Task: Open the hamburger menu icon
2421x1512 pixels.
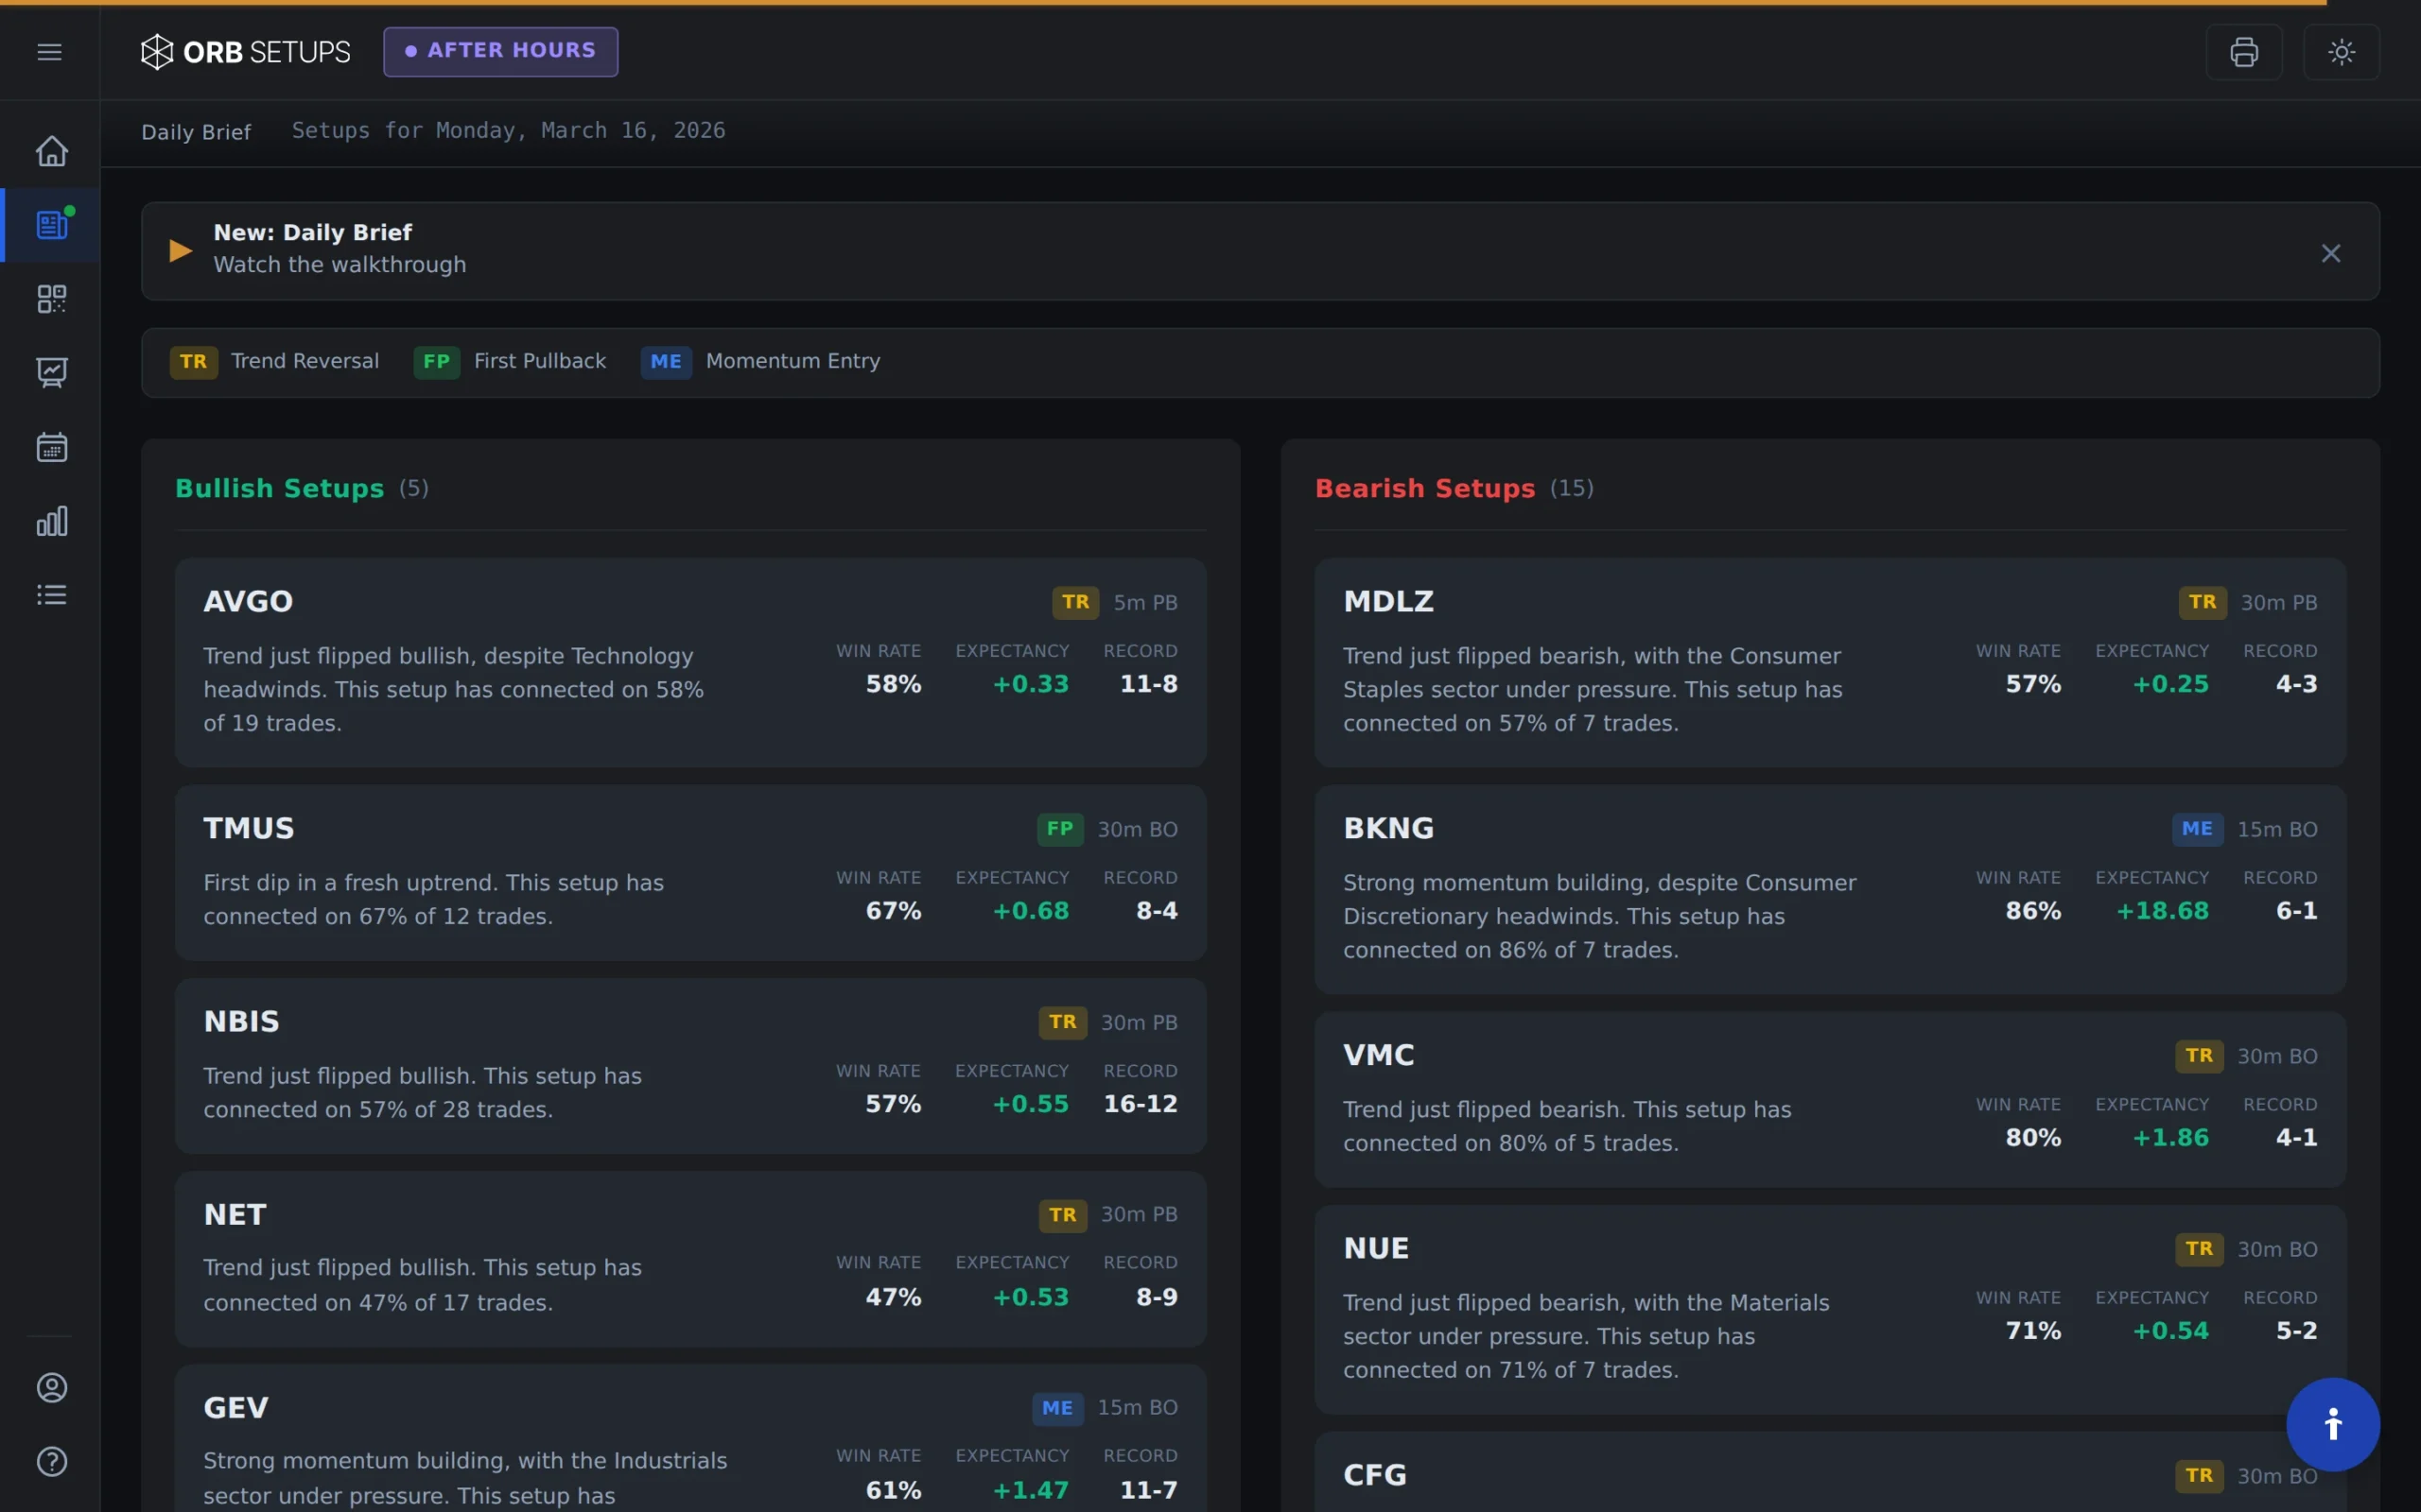Action: 49,51
